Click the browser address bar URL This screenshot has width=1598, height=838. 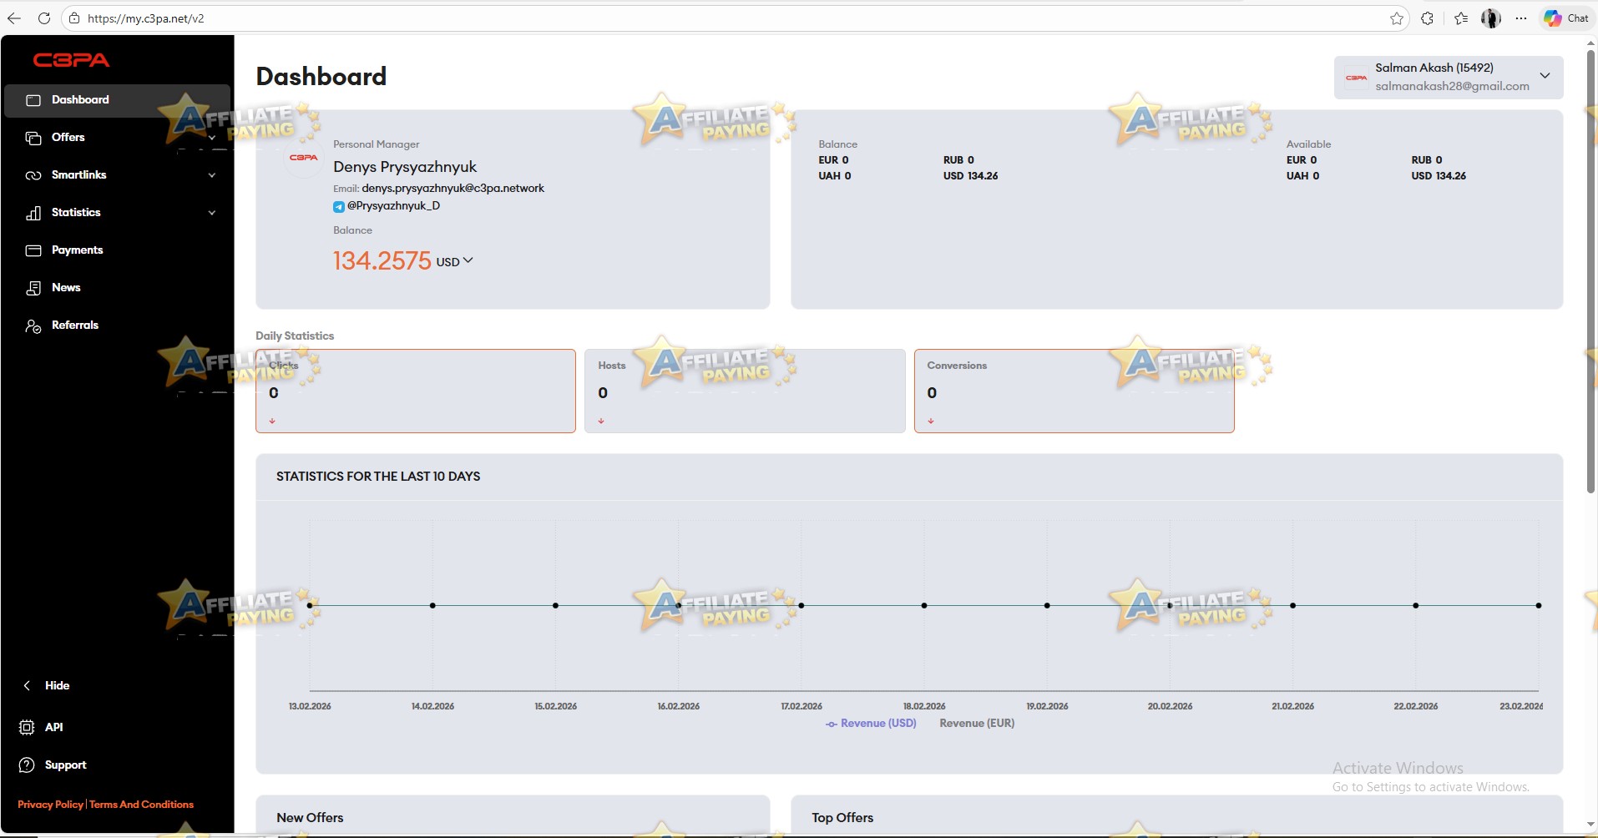[146, 18]
